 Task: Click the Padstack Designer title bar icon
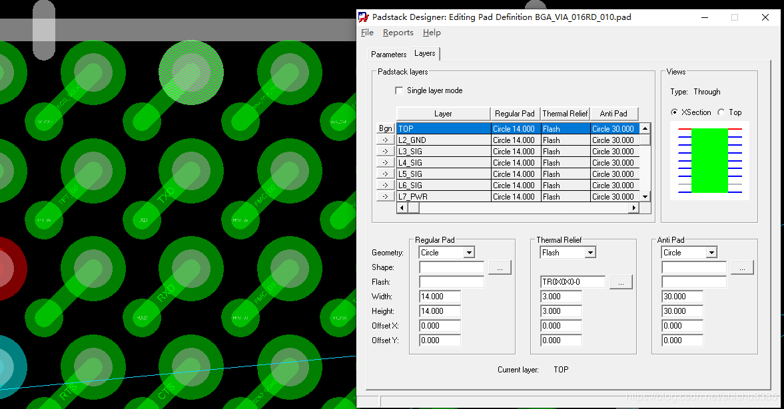pos(363,17)
